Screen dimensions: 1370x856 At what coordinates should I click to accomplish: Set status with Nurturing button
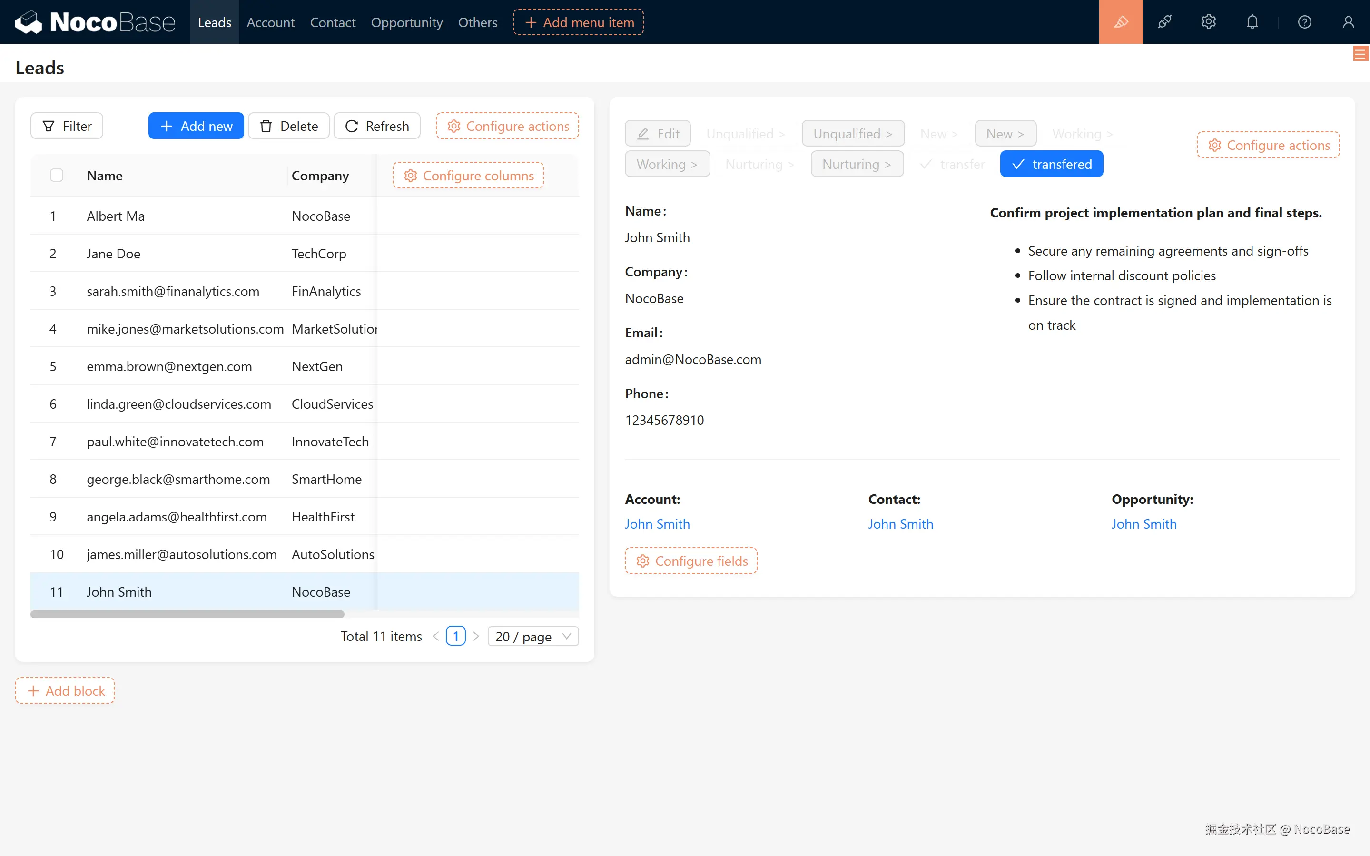[x=857, y=164]
